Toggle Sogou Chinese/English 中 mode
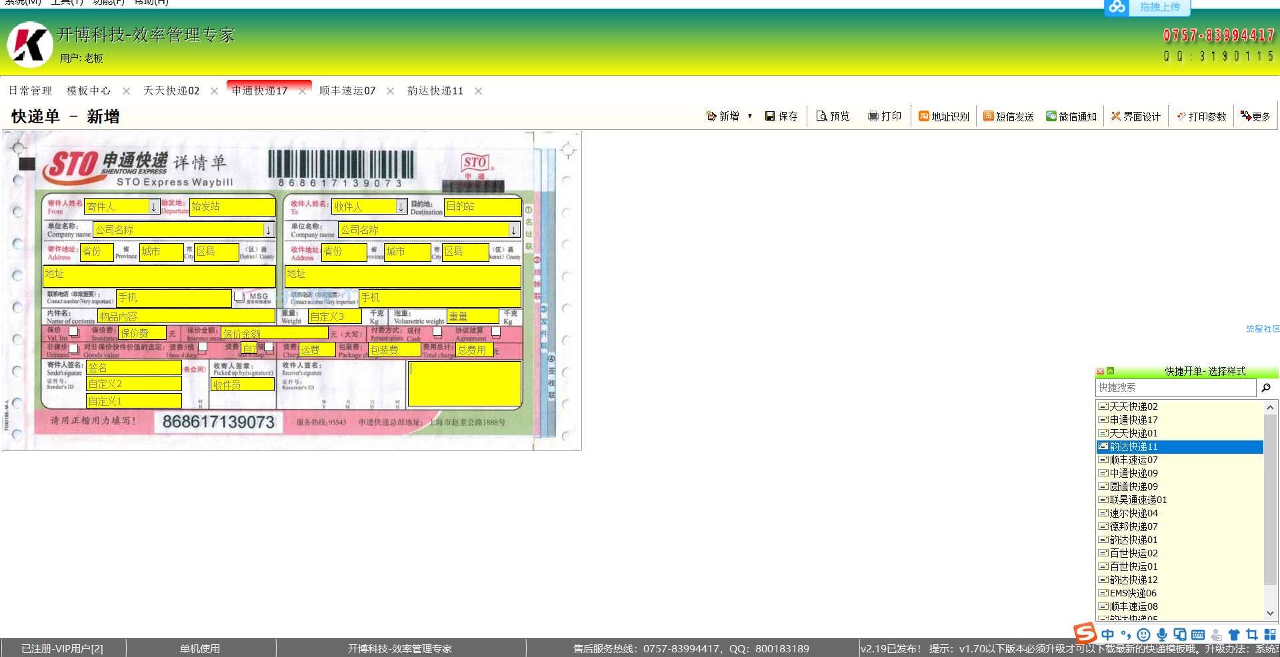 coord(1107,634)
